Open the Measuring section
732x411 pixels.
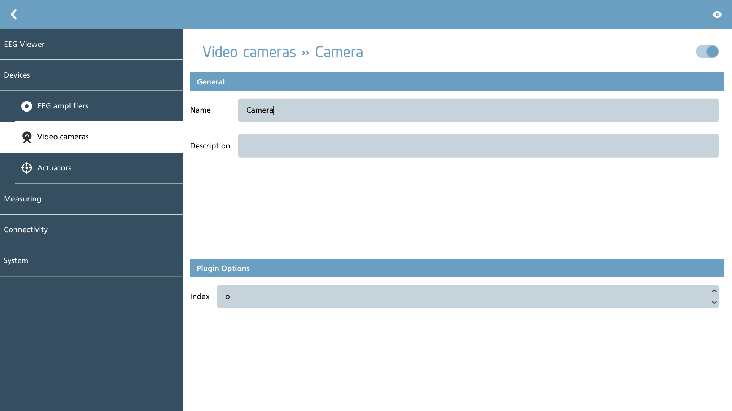point(91,199)
